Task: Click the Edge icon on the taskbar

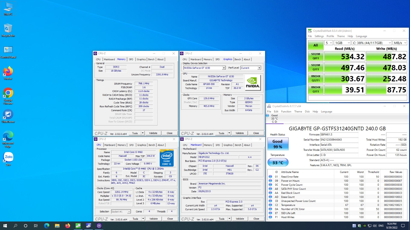Action: (47, 226)
